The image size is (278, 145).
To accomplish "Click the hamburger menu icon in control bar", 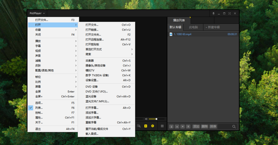I will click(162, 126).
